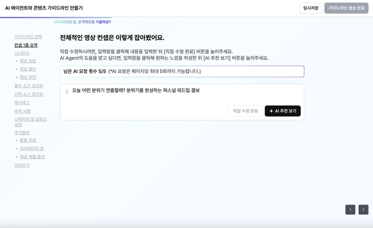Open 추가옵션 section in sidebar

tap(22, 132)
